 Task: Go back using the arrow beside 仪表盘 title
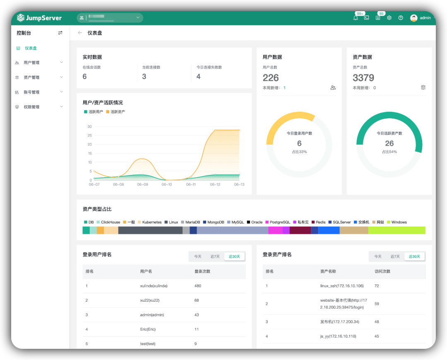80,33
